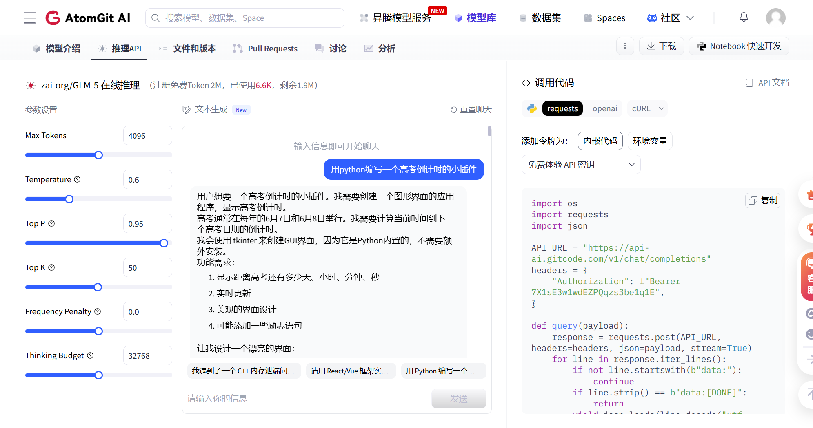813x428 pixels.
Task: Click the three-dot more options button
Action: (625, 46)
